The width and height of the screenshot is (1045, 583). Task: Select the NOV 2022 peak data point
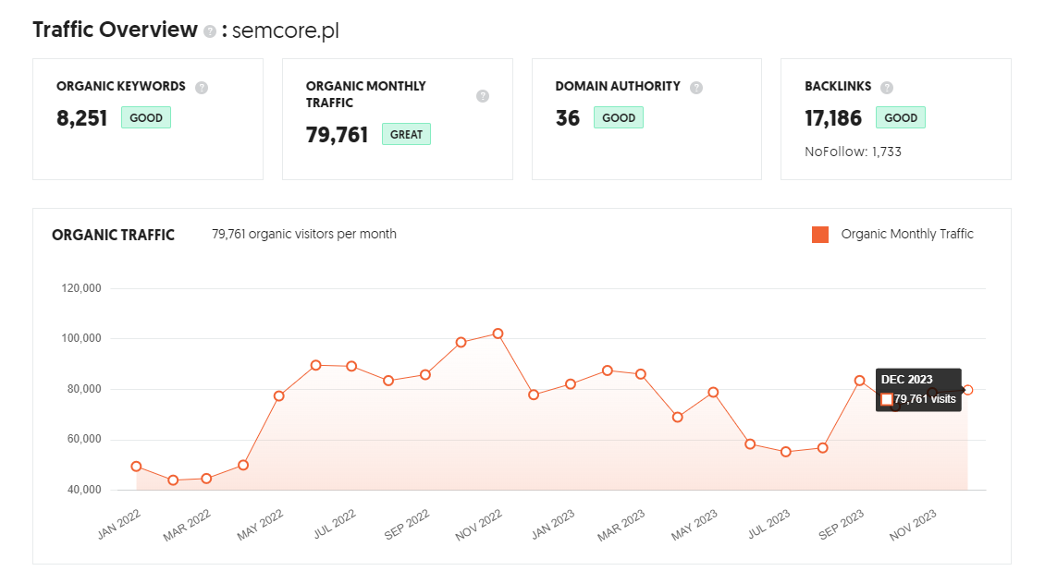tap(498, 334)
